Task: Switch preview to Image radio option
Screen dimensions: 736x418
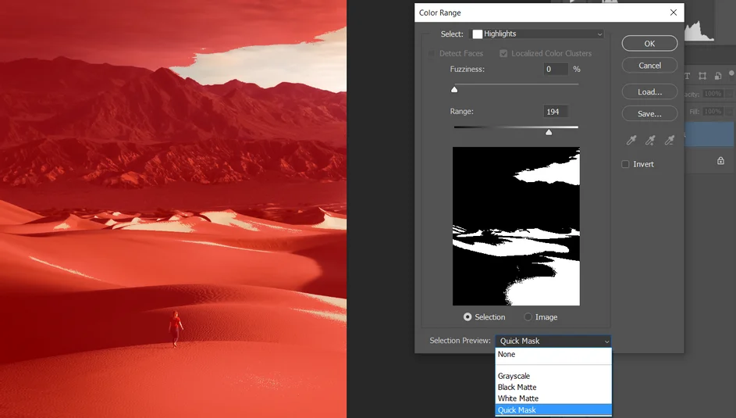Action: click(528, 317)
